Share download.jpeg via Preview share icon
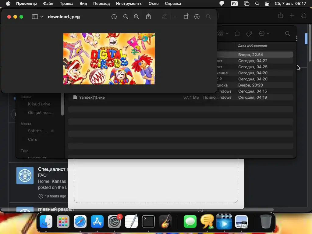Image resolution: width=312 pixels, height=234 pixels. tap(148, 16)
